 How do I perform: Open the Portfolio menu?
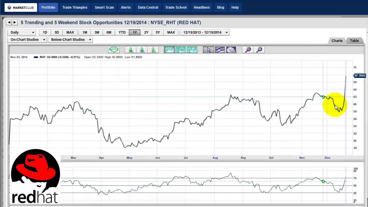click(48, 7)
